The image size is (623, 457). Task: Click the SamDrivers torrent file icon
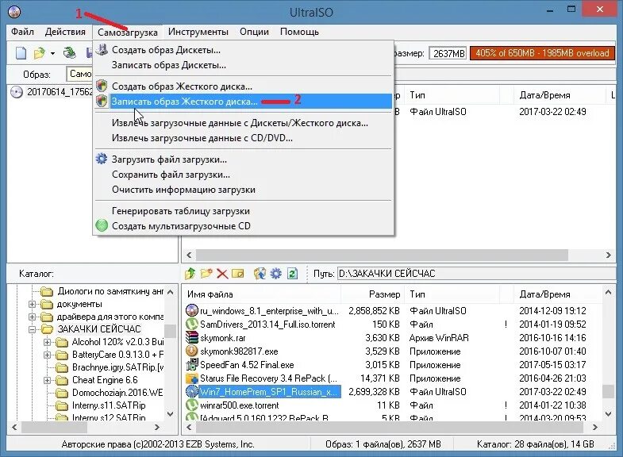[x=192, y=324]
